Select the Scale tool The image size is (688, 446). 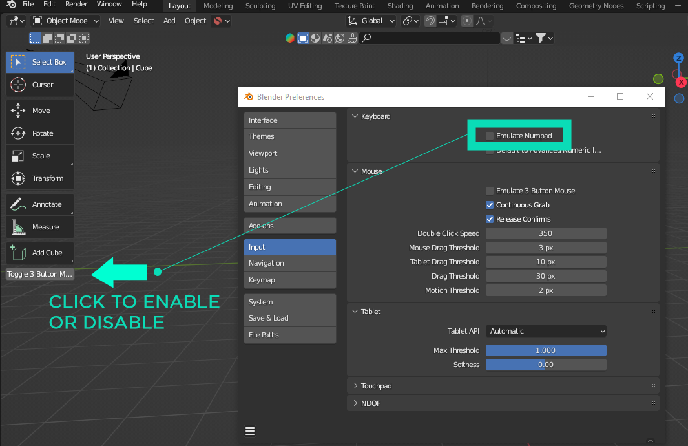(x=40, y=156)
